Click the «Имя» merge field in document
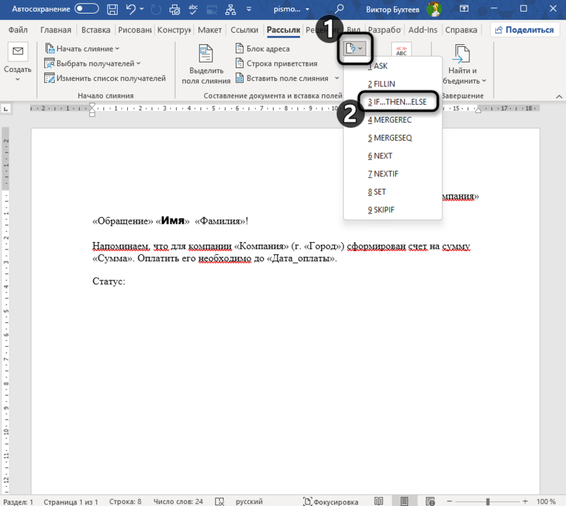This screenshot has height=506, width=566. click(173, 220)
